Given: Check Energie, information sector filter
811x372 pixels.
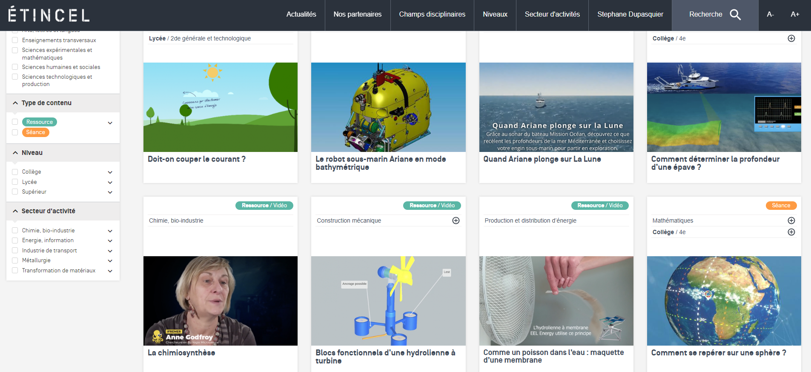Looking at the screenshot, I should [x=15, y=240].
